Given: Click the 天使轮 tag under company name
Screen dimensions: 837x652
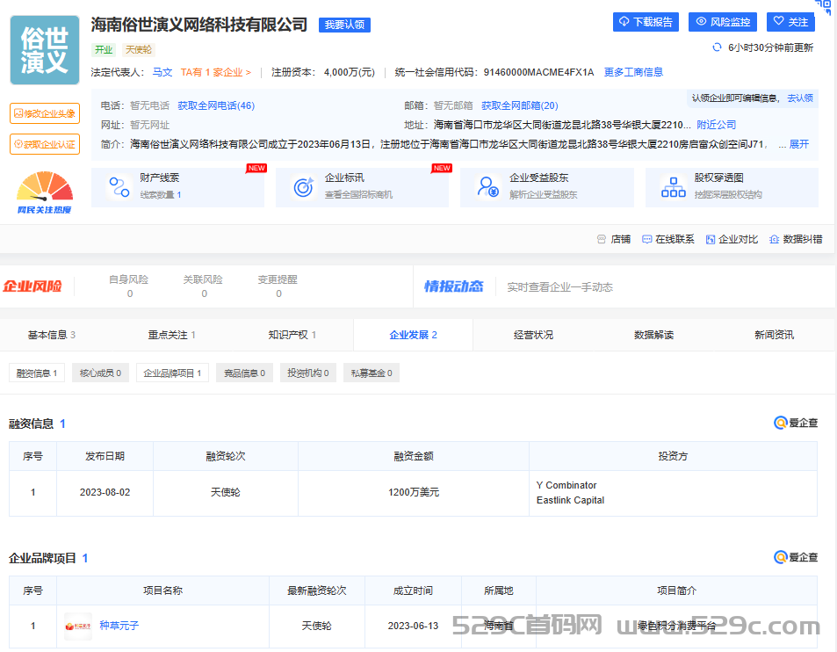Looking at the screenshot, I should coord(138,50).
